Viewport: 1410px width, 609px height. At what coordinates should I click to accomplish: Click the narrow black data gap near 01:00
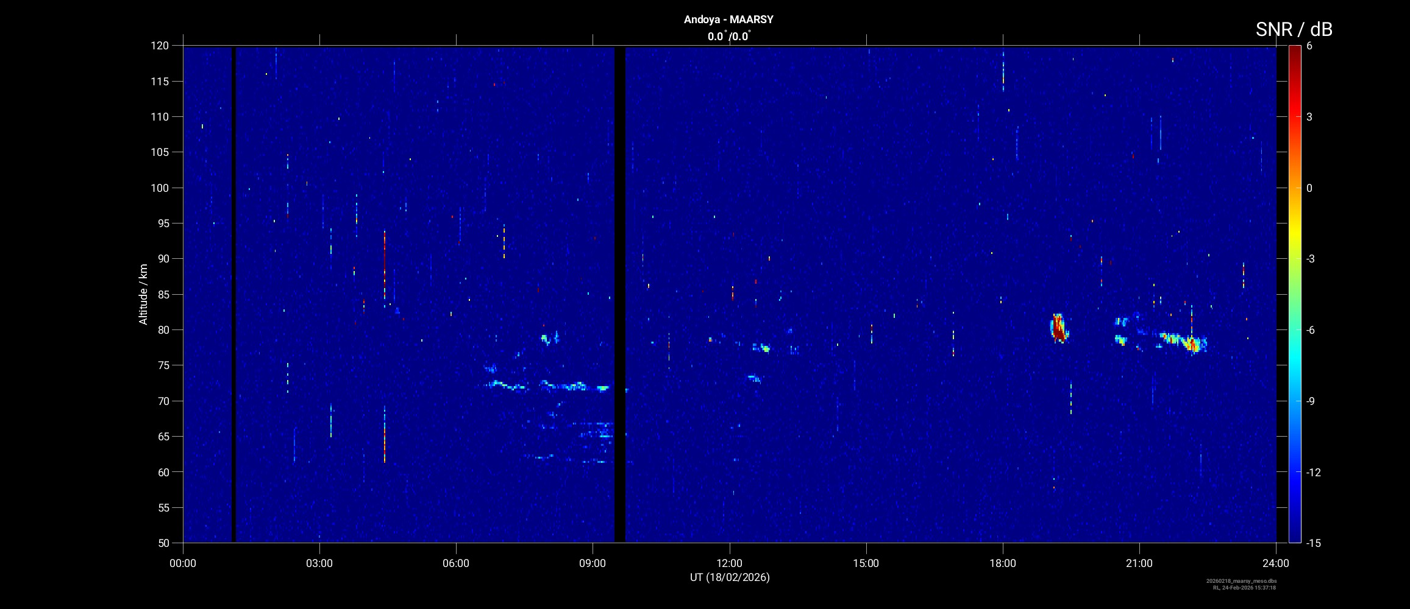[x=233, y=292]
